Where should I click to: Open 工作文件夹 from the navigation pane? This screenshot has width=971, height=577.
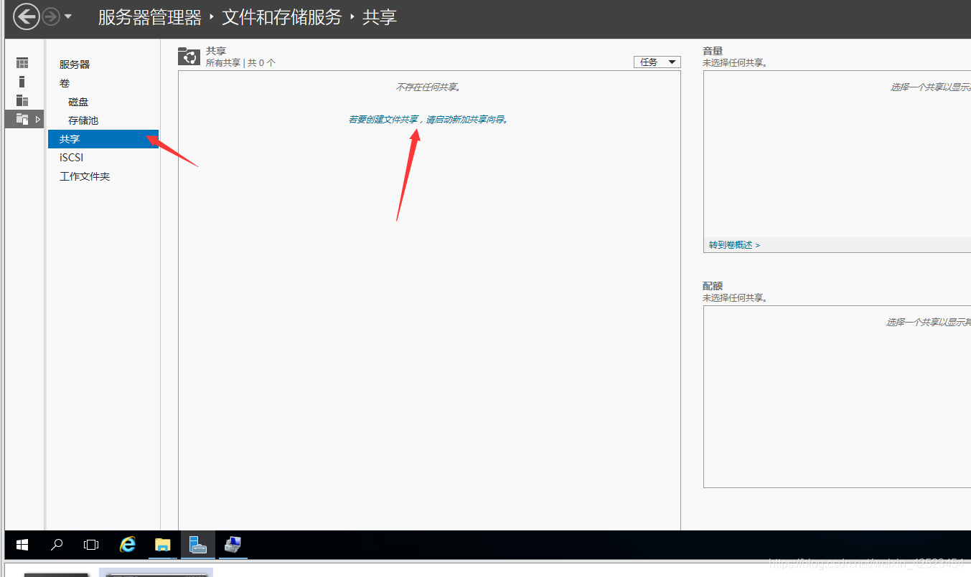(x=84, y=176)
